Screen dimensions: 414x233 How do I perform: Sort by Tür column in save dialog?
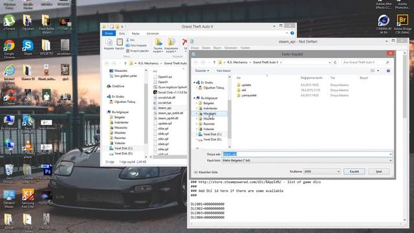[332, 78]
